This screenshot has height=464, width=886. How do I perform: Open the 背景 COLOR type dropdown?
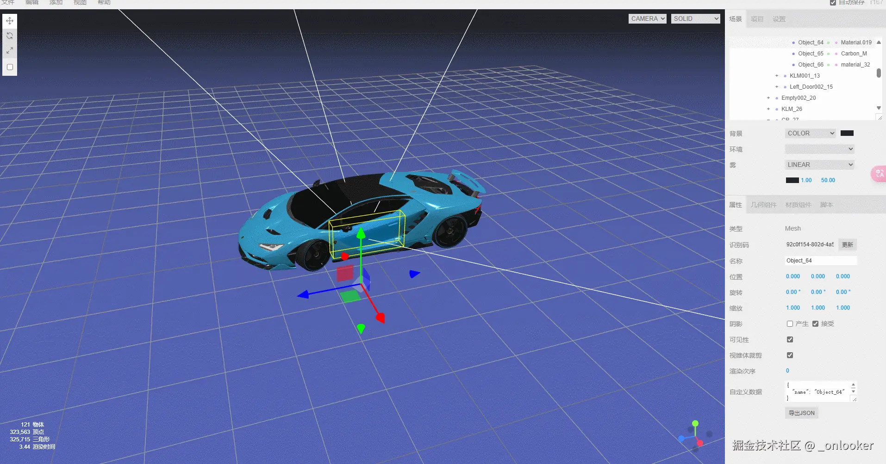pyautogui.click(x=810, y=133)
